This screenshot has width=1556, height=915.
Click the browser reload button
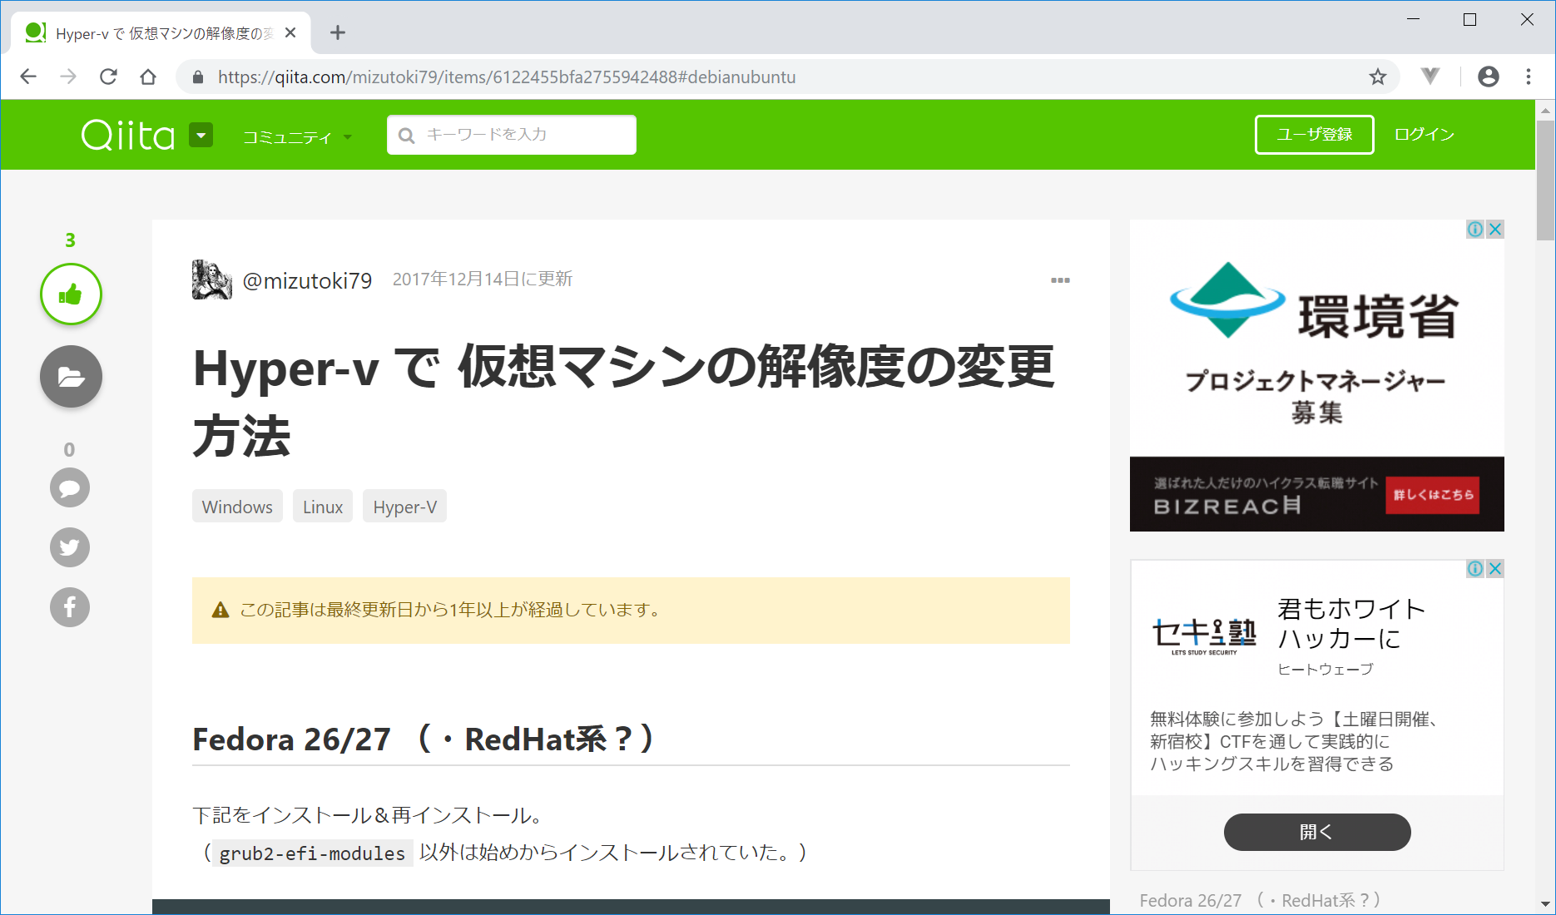(x=108, y=77)
